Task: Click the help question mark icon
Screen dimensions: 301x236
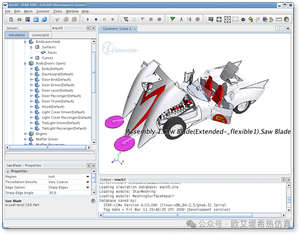Action: [93, 201]
